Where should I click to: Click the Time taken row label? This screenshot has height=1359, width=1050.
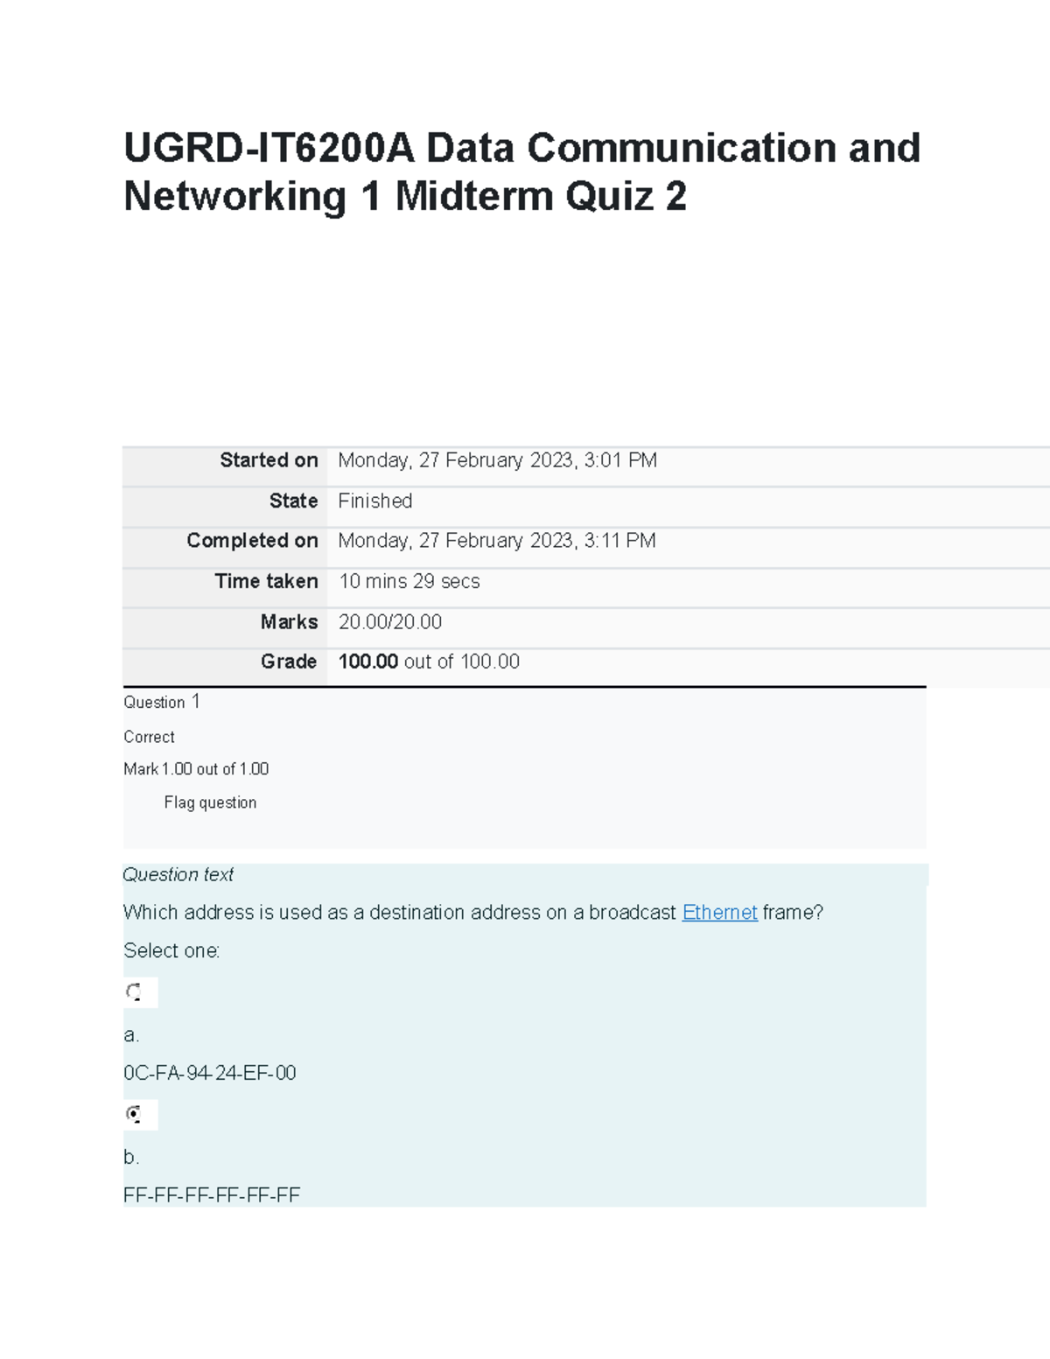[x=266, y=581]
